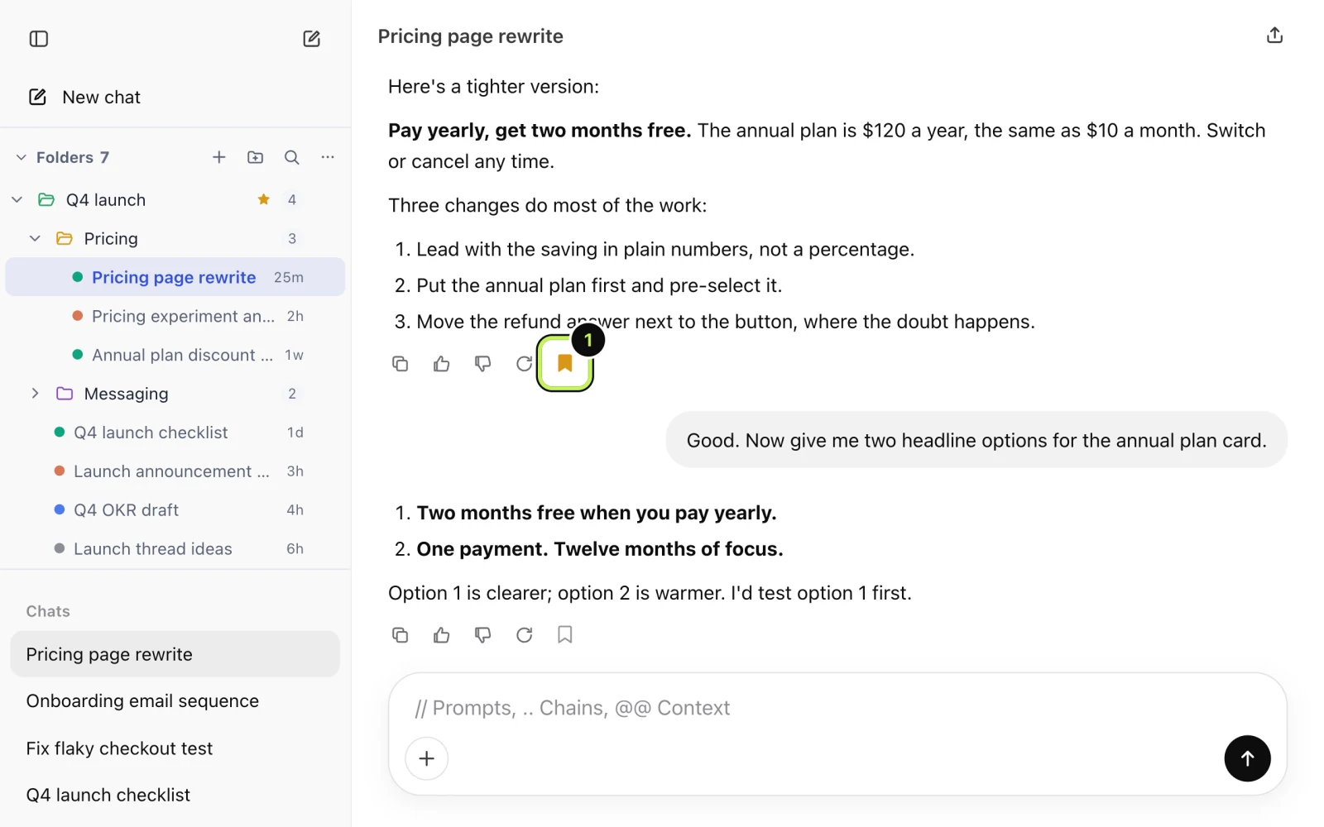Open the Annual plan discount chat

pyautogui.click(x=175, y=355)
